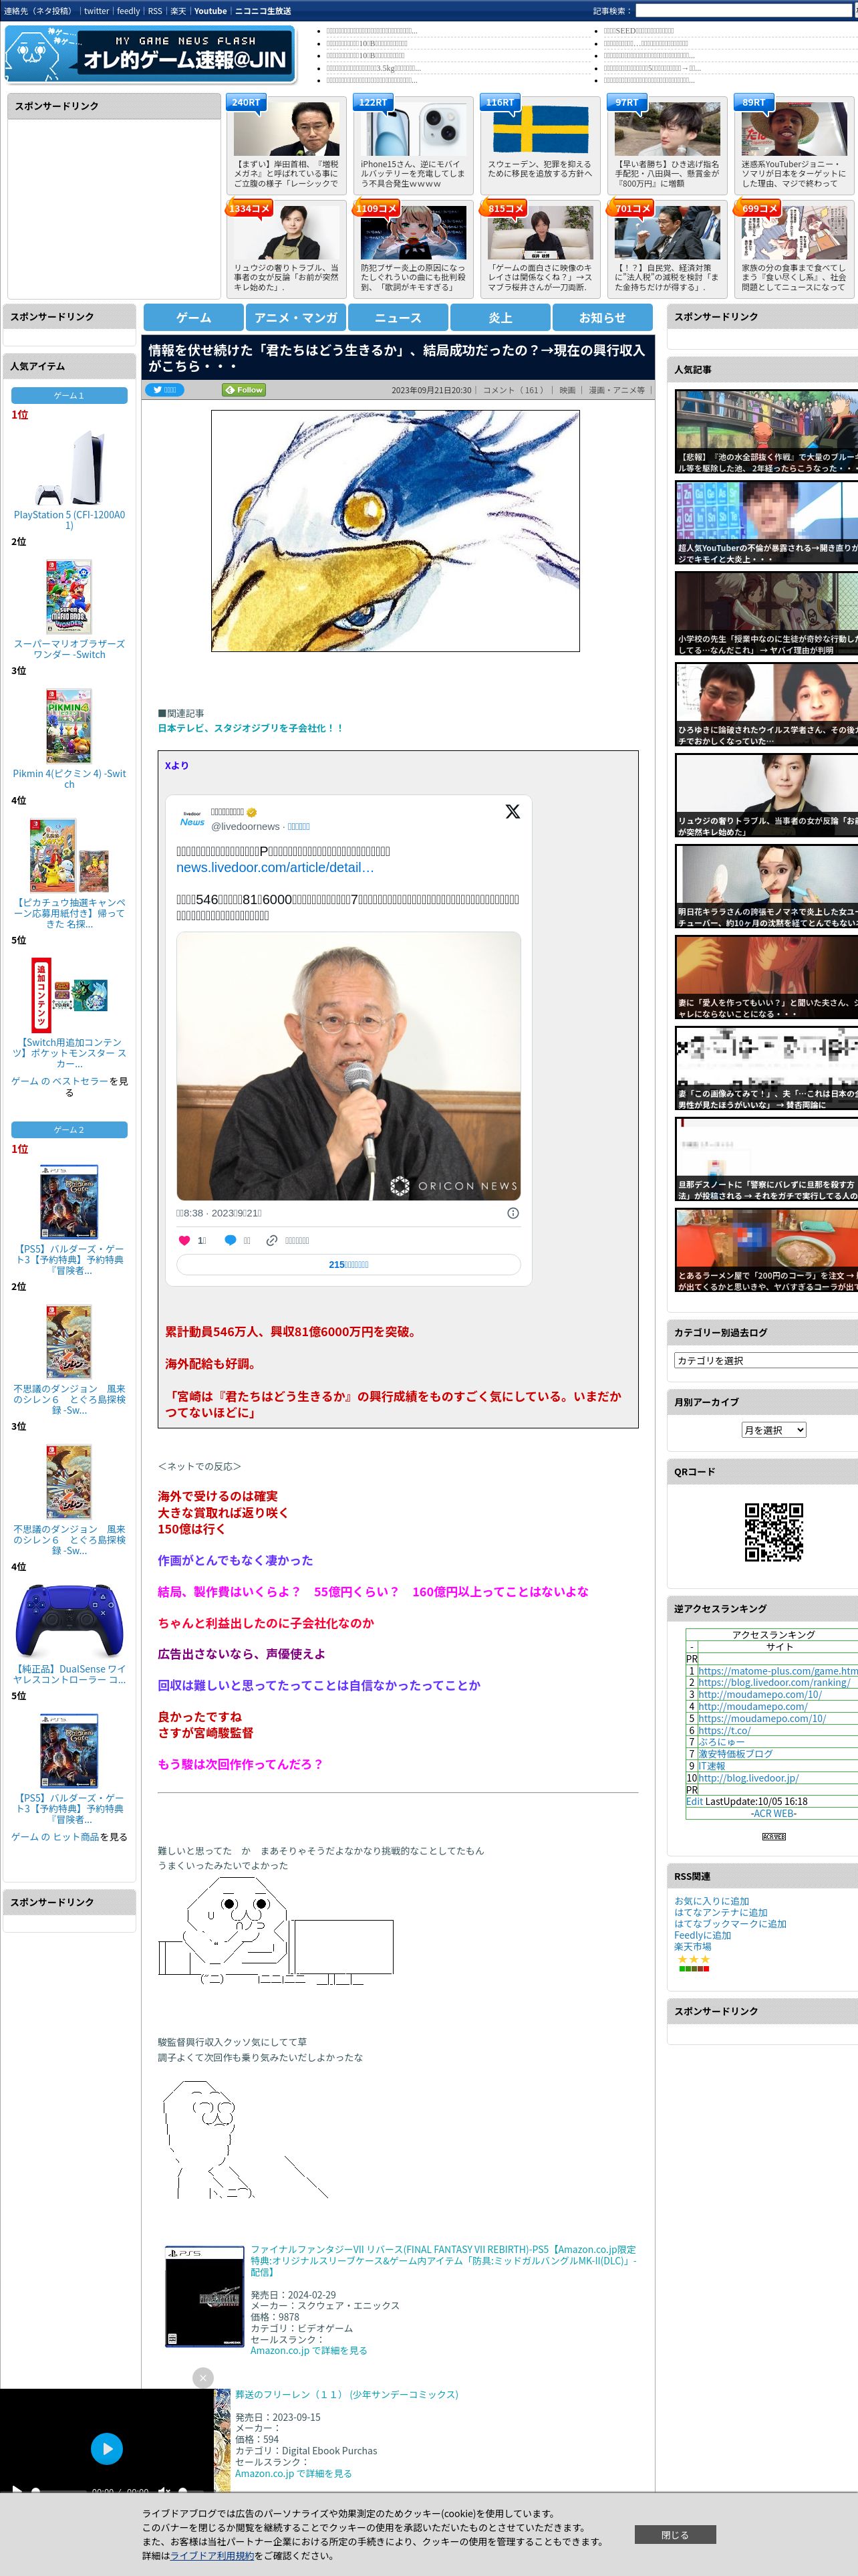Open 楽天市場 link under RSS関連

click(x=693, y=1946)
